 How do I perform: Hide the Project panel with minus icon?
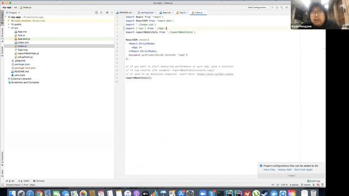112,13
